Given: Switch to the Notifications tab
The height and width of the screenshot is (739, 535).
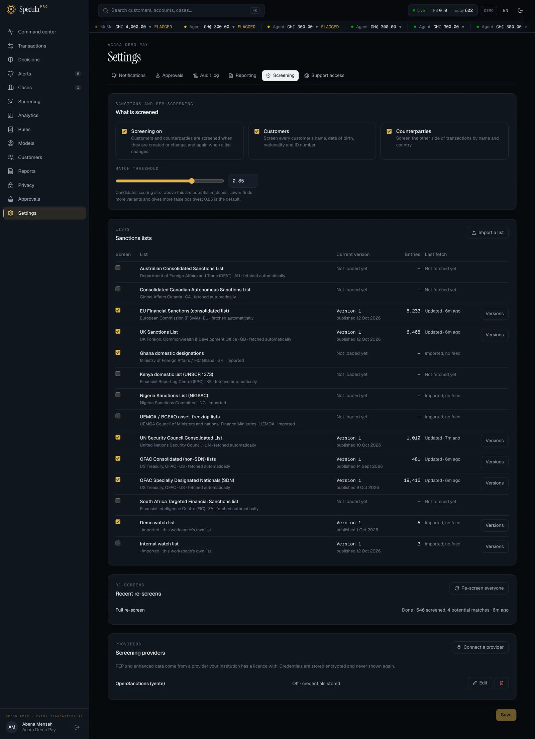Looking at the screenshot, I should (128, 76).
